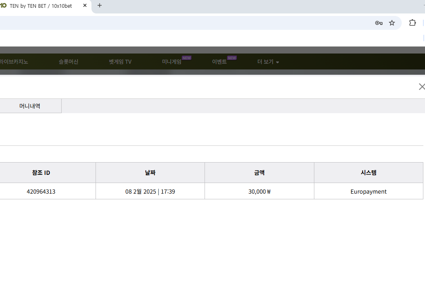425x308 pixels.
Task: Open a new browser tab
Action: pos(100,6)
